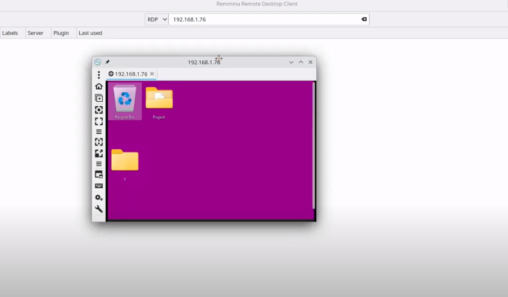508x297 pixels.
Task: Duplicate the session with the plus-window icon
Action: click(x=99, y=98)
